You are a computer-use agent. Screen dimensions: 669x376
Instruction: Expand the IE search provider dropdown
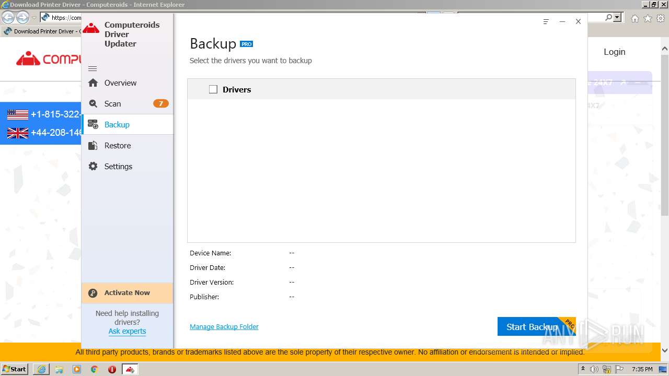617,17
